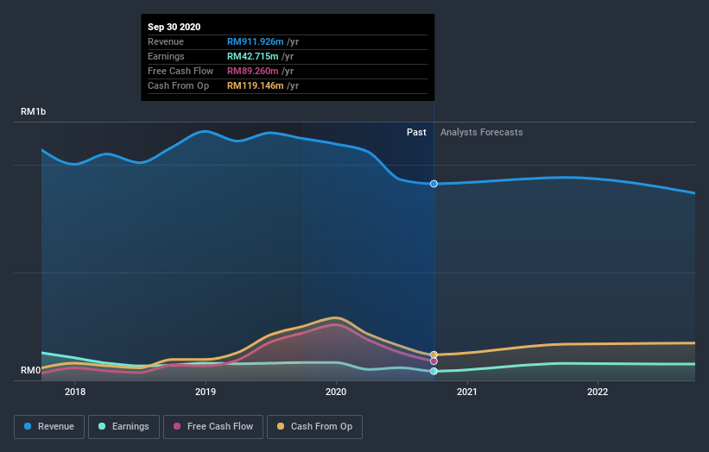Toggle the Earnings legend series
Screen dimensions: 709x452
click(123, 427)
